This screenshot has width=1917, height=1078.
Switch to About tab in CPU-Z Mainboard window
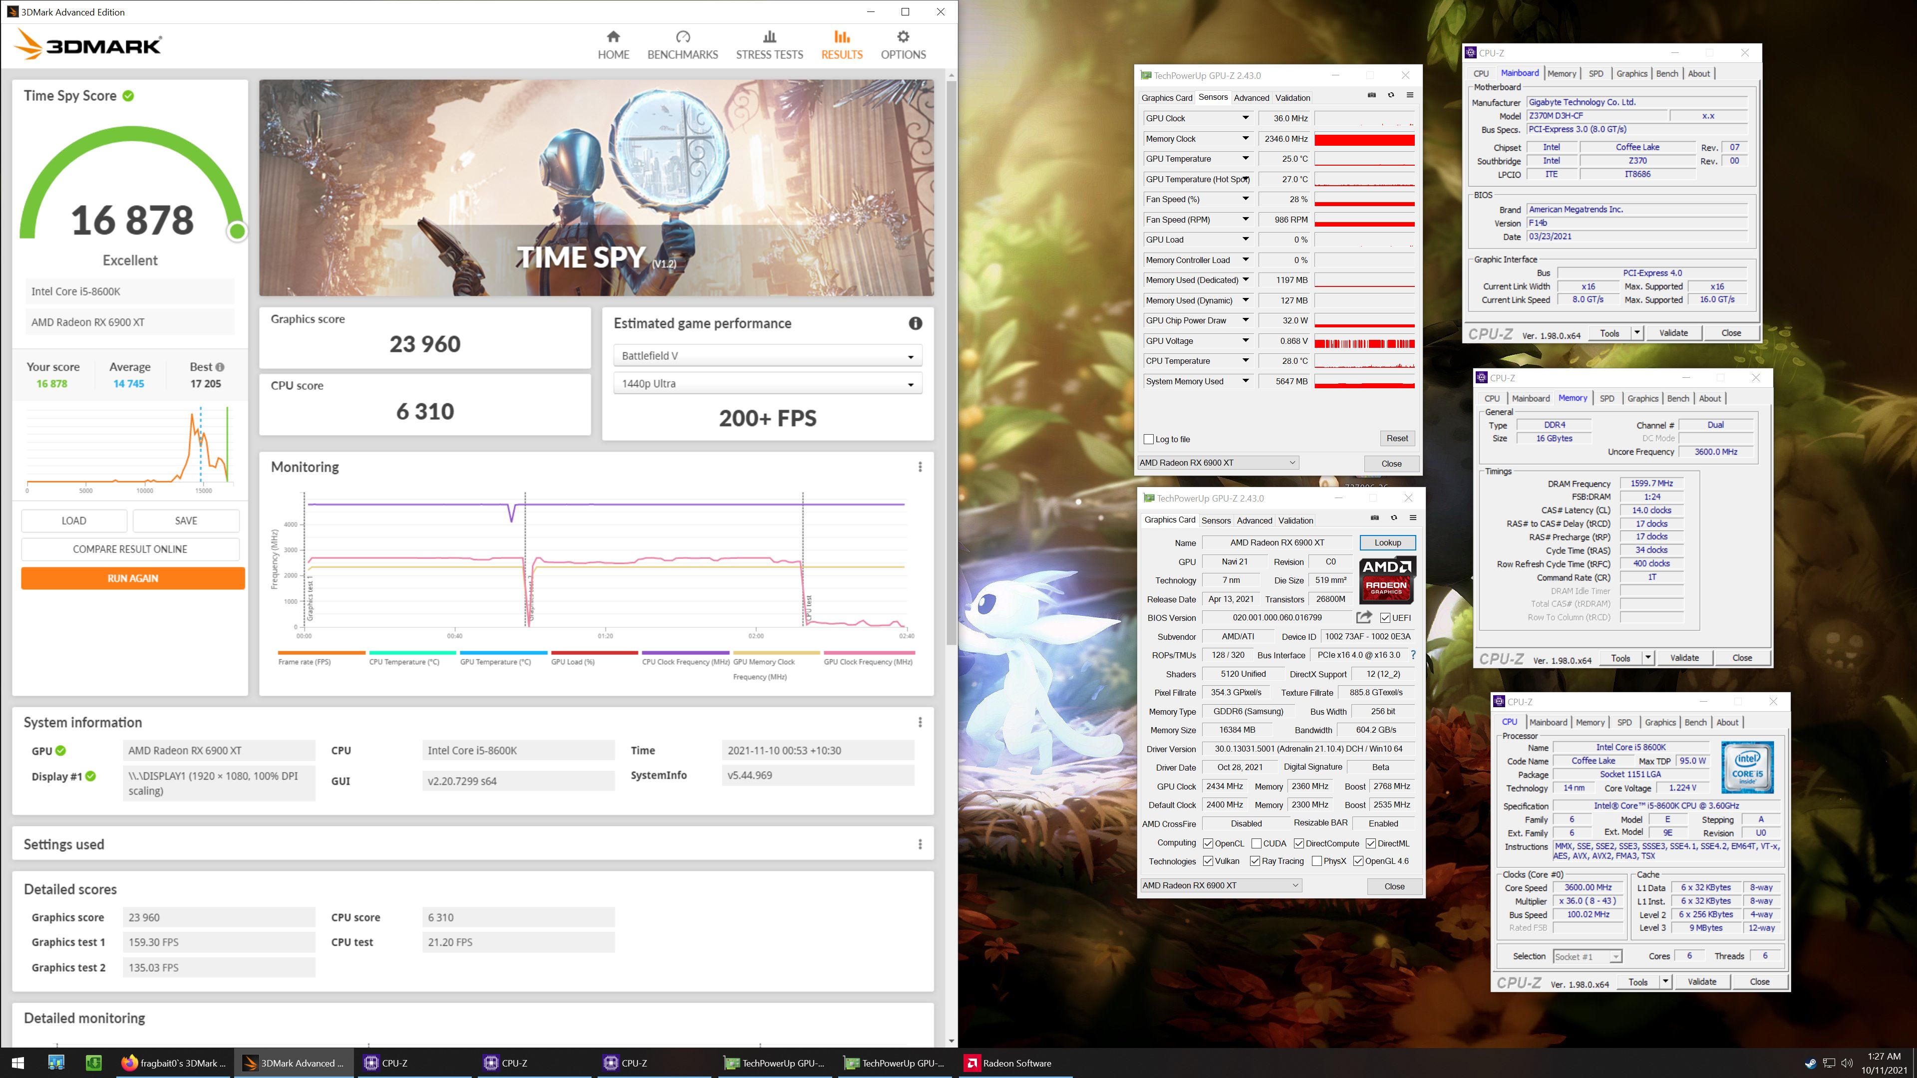click(x=1698, y=73)
